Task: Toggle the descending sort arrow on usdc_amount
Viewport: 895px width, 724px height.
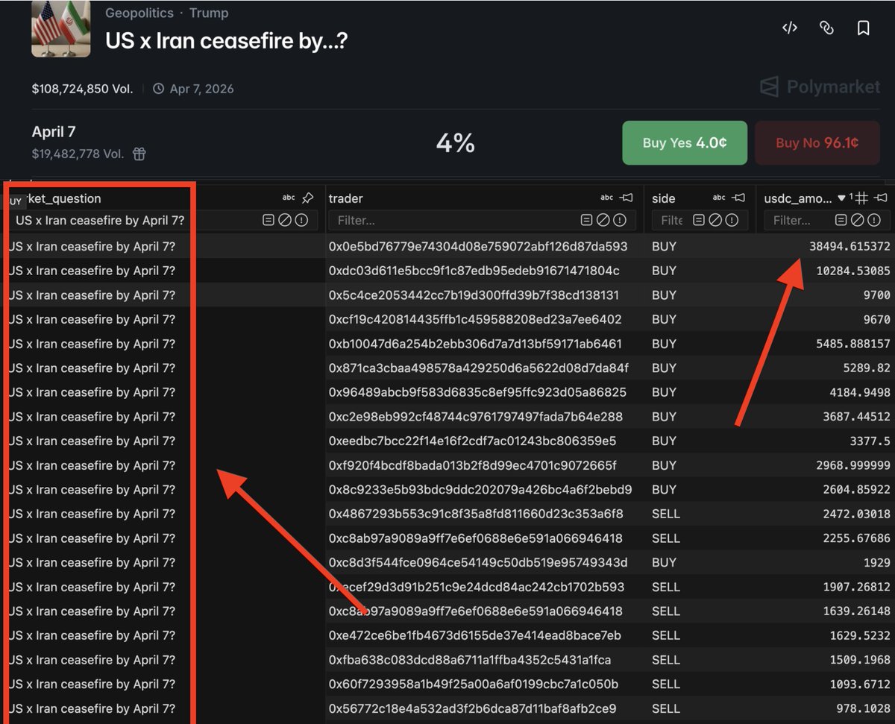Action: tap(842, 198)
